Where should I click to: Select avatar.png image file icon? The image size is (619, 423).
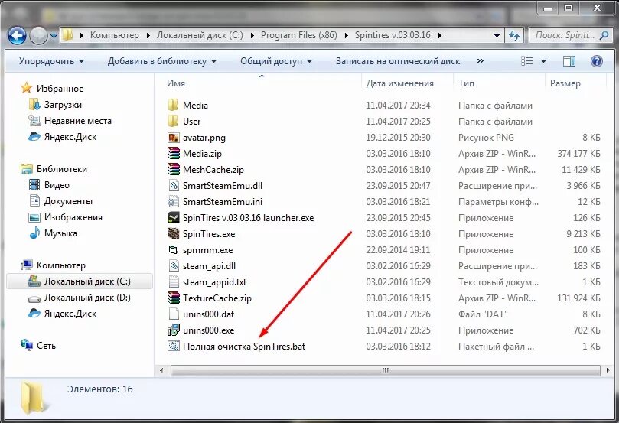173,138
